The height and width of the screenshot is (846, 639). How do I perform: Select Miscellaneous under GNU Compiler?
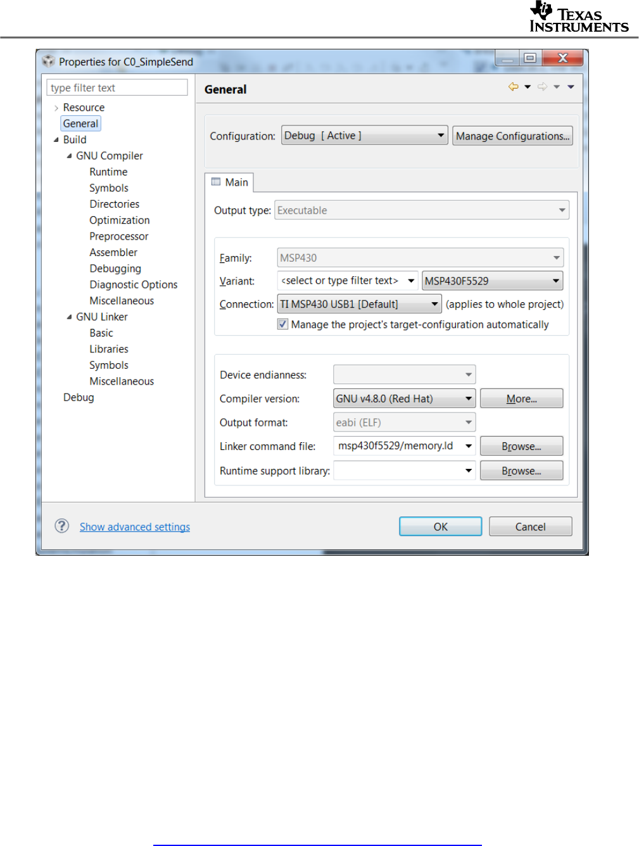122,300
